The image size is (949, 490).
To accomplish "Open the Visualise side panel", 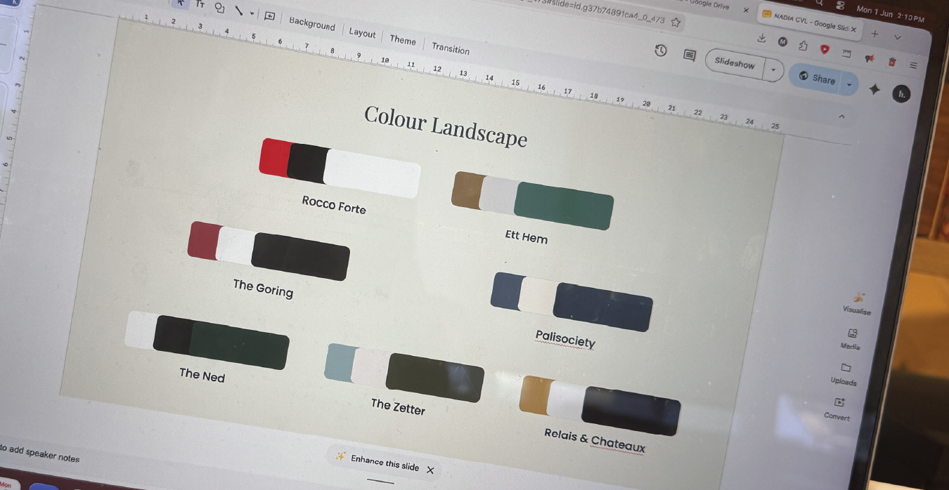I will pos(857,304).
